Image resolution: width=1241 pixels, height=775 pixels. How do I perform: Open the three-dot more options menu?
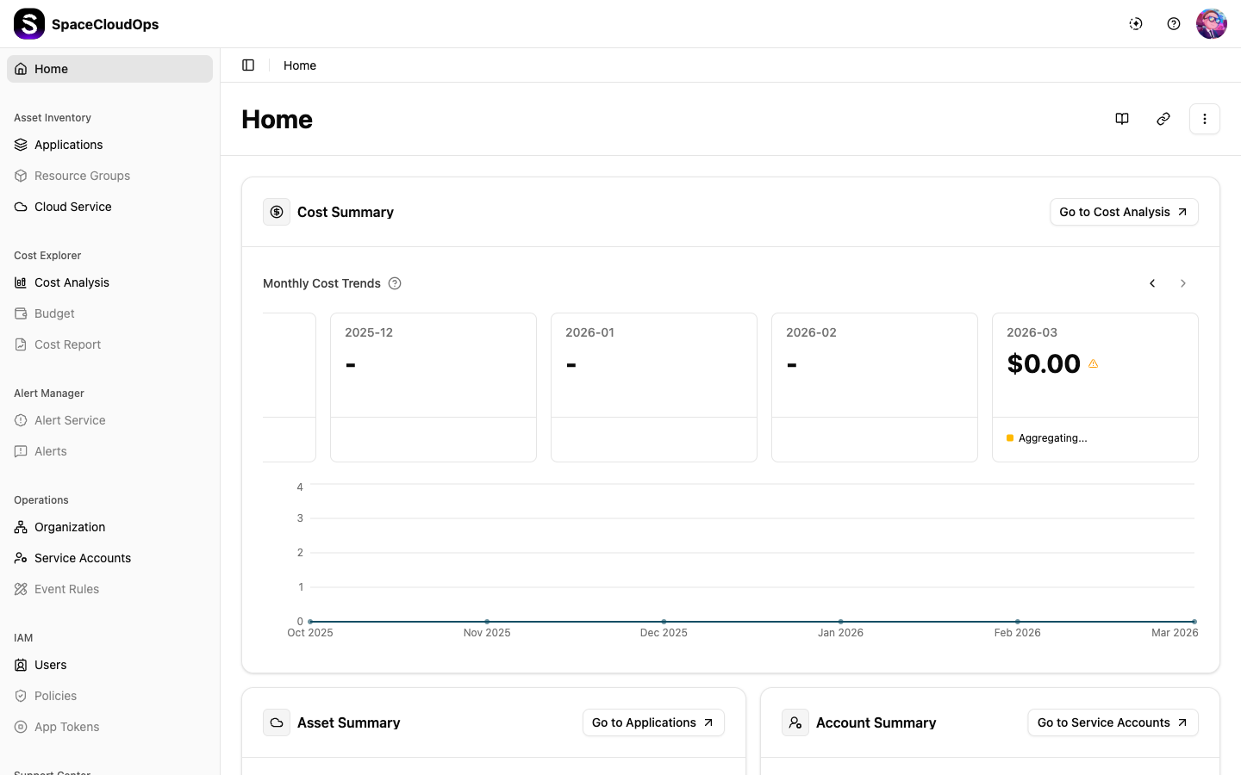click(x=1205, y=119)
